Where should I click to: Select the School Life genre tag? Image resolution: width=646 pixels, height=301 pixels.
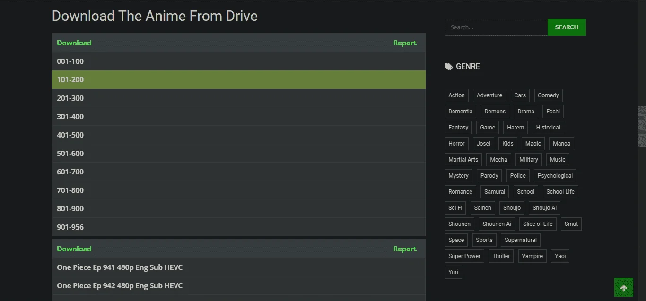point(560,192)
